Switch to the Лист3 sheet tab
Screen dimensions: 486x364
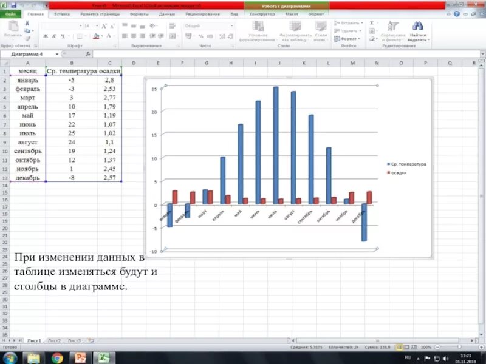[x=74, y=340]
